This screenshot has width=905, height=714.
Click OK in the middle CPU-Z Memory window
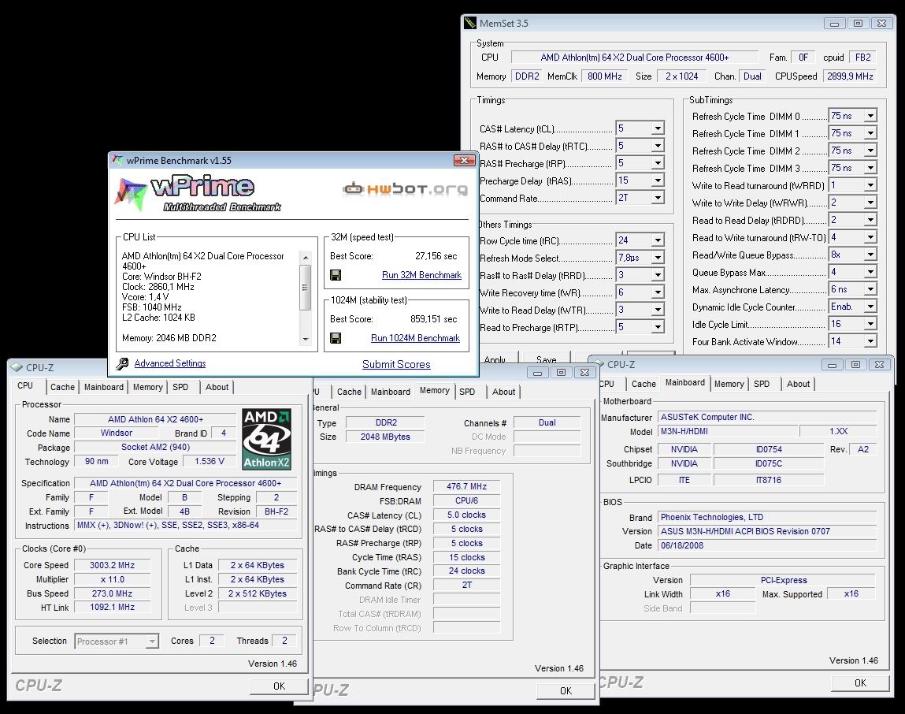566,691
